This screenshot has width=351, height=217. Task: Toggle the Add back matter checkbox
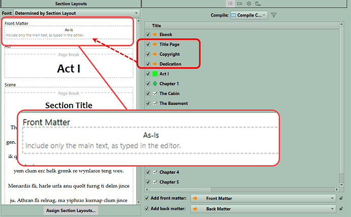coord(148,208)
